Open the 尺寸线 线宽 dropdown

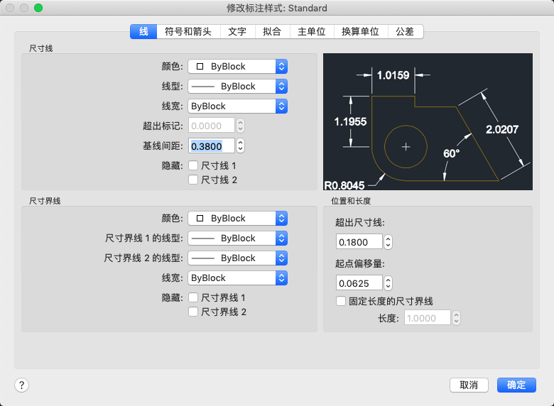coord(237,106)
